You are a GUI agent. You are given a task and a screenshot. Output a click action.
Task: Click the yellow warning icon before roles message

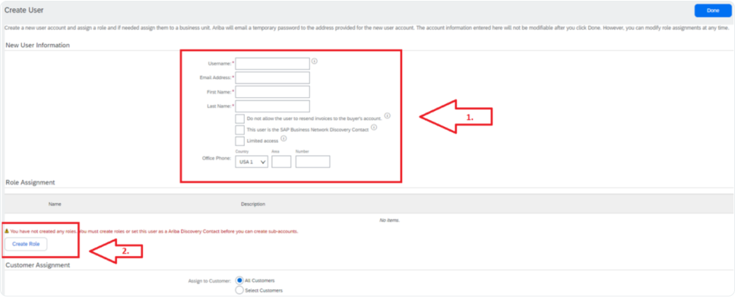click(x=7, y=231)
